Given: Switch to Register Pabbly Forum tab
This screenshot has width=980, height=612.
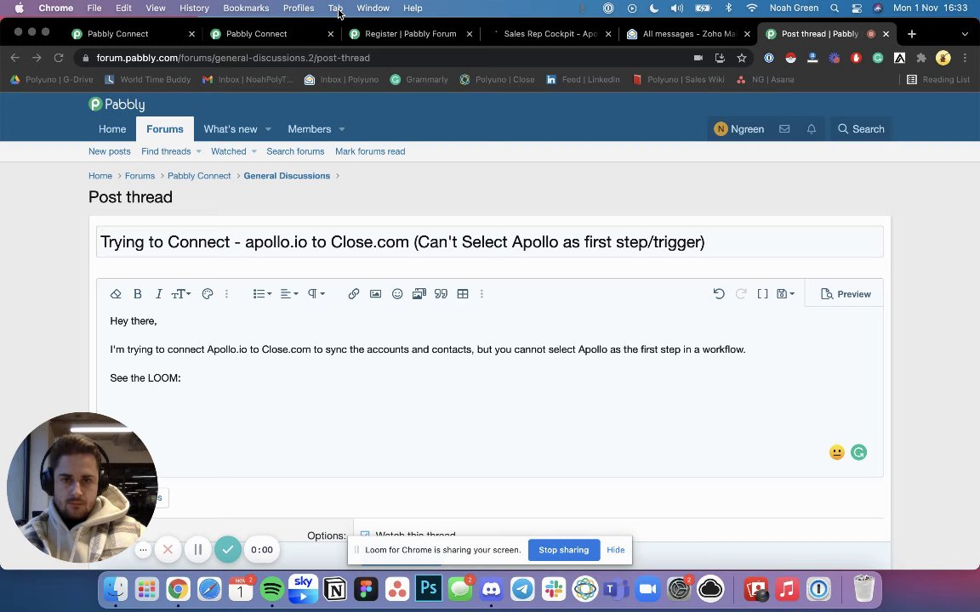Looking at the screenshot, I should (411, 34).
